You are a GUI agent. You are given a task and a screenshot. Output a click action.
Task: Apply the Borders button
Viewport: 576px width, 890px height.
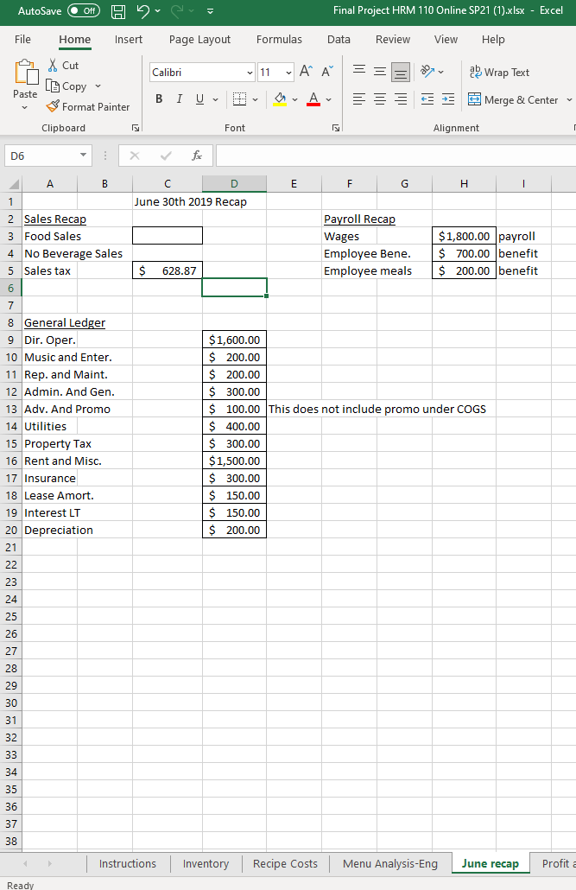[240, 99]
